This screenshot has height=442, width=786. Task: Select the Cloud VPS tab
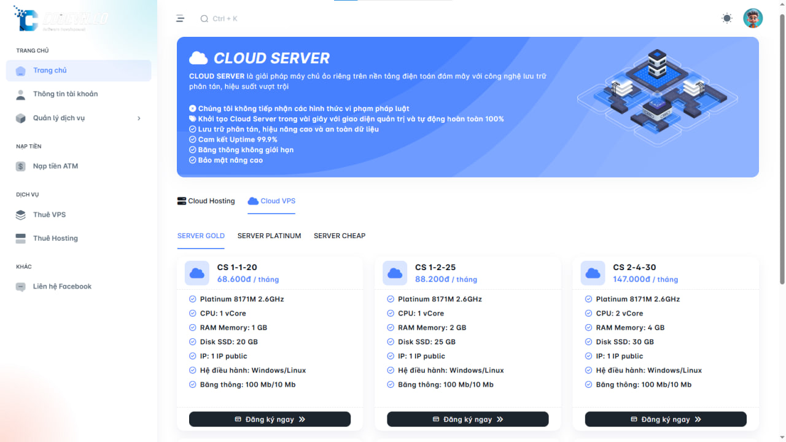coord(271,201)
